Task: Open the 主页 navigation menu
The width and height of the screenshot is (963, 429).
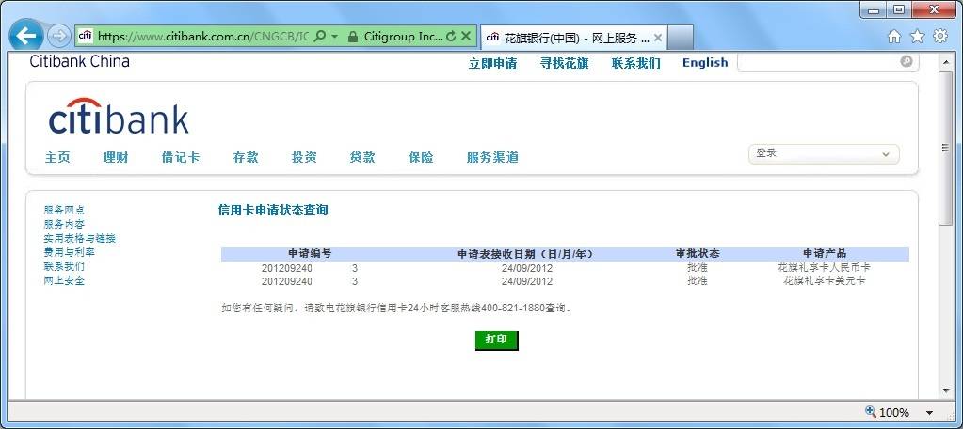Action: 57,158
